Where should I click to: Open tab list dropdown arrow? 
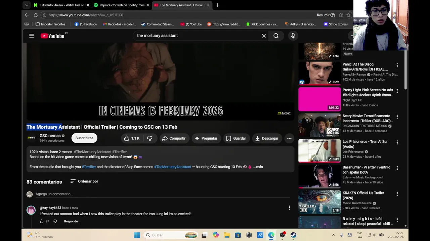click(27, 5)
